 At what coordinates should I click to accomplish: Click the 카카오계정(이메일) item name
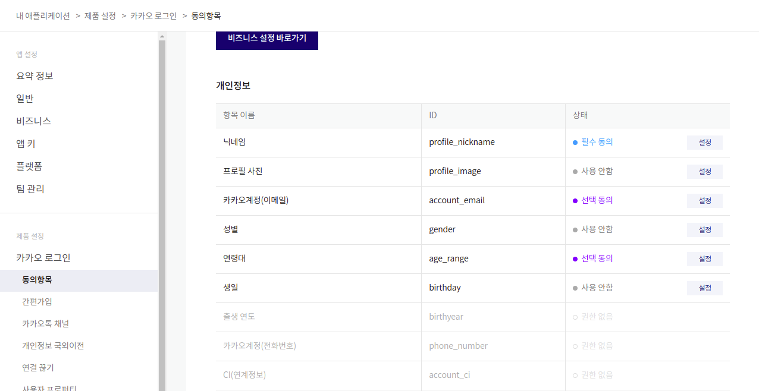[256, 200]
